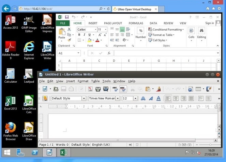
Task: Click English (UK) in Writer status bar
Action: [101, 145]
